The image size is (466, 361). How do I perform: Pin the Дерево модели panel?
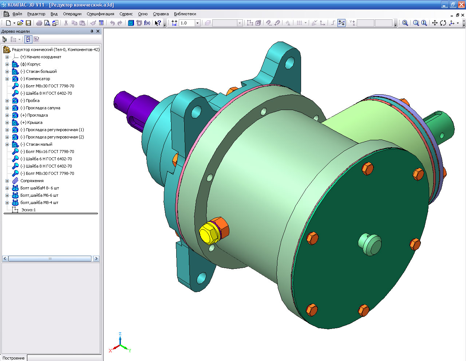[92, 31]
